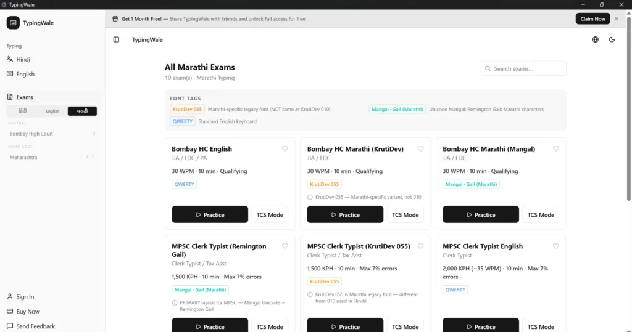Click the All Marathi Exams heading
Screen dimensions: 632x332
click(199, 67)
